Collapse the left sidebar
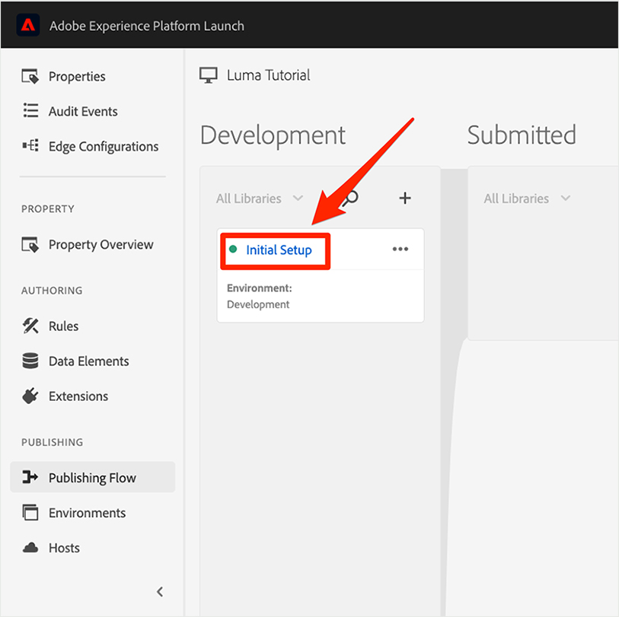Viewport: 619px width, 617px height. pyautogui.click(x=159, y=591)
